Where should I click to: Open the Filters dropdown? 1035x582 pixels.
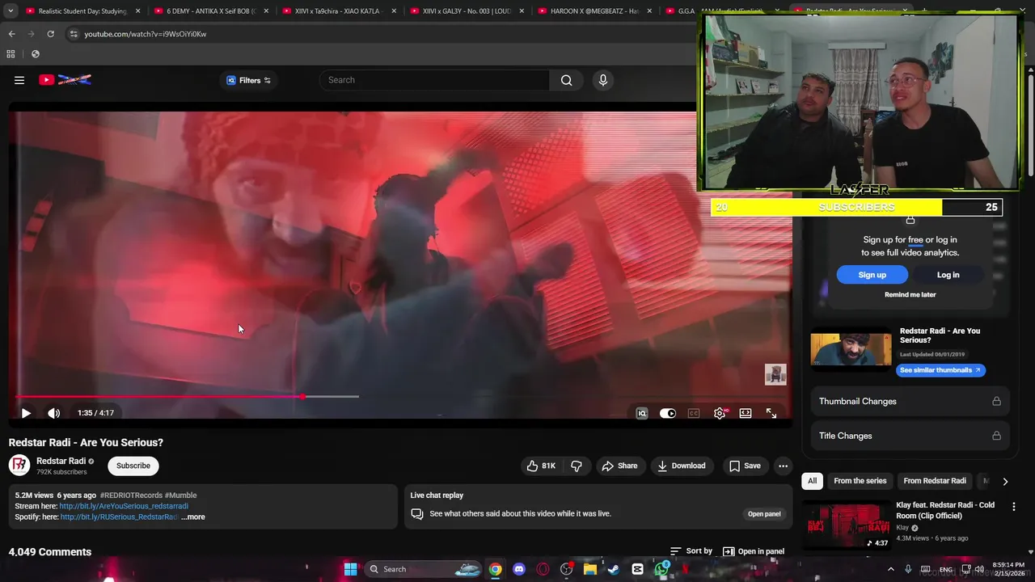point(249,80)
